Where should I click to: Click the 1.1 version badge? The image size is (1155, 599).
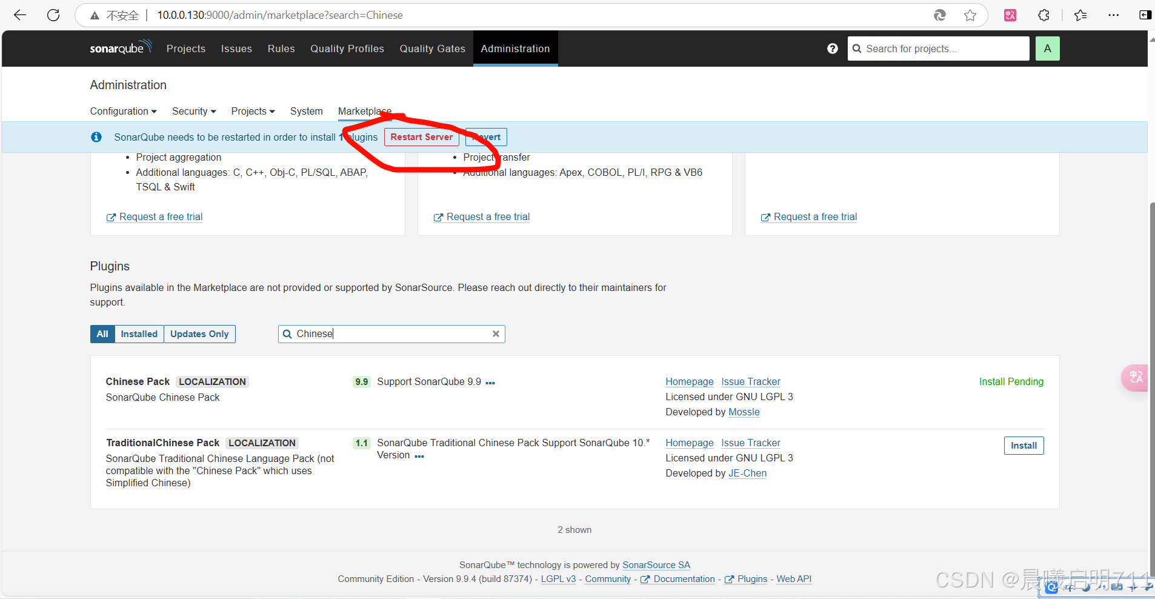pos(362,443)
